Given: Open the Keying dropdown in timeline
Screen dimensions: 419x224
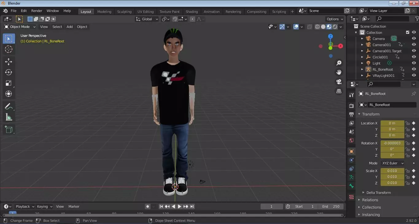Looking at the screenshot, I should click(x=45, y=206).
